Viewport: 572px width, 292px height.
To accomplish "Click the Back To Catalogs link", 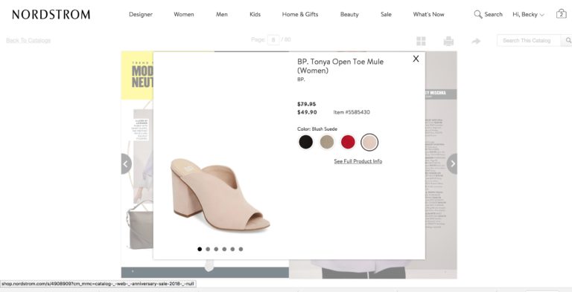I will click(x=28, y=40).
